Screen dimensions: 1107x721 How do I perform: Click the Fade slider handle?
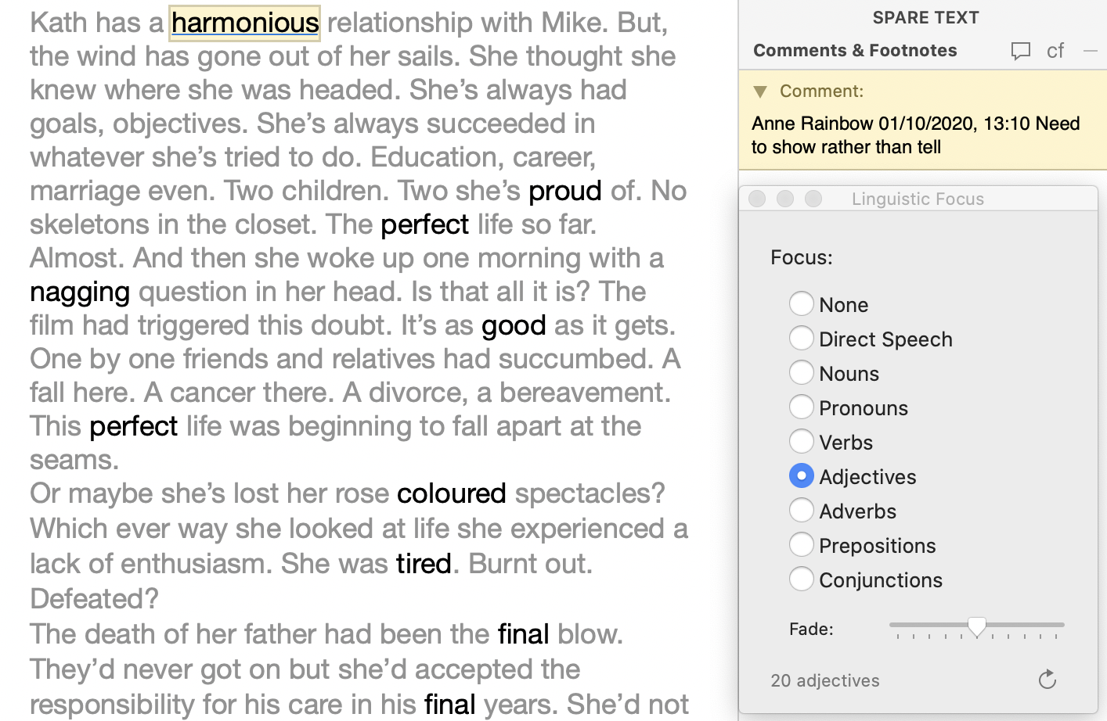[x=977, y=626]
